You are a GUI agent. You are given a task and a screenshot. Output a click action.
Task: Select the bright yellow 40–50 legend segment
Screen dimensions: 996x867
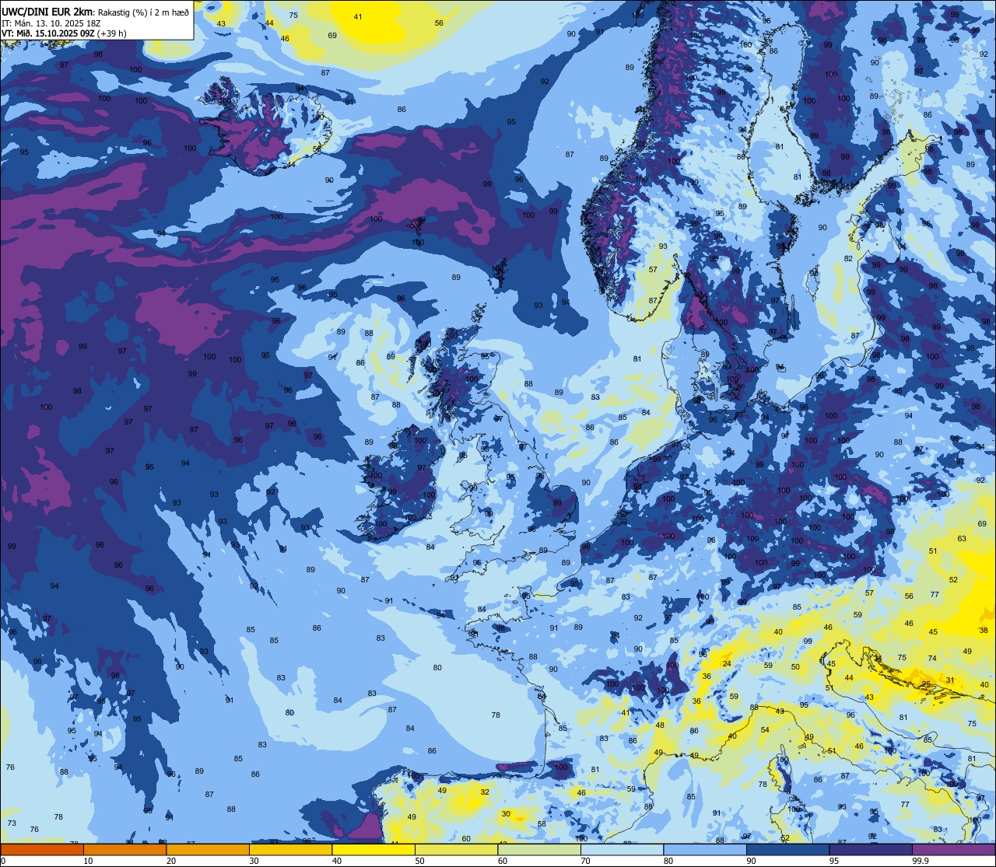pos(373,849)
